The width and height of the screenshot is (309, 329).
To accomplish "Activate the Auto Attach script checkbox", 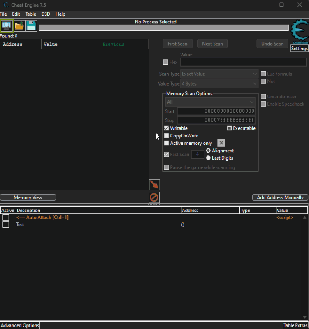I will (6, 218).
